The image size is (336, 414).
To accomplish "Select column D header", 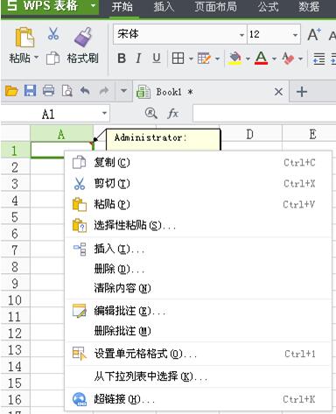I will 250,134.
